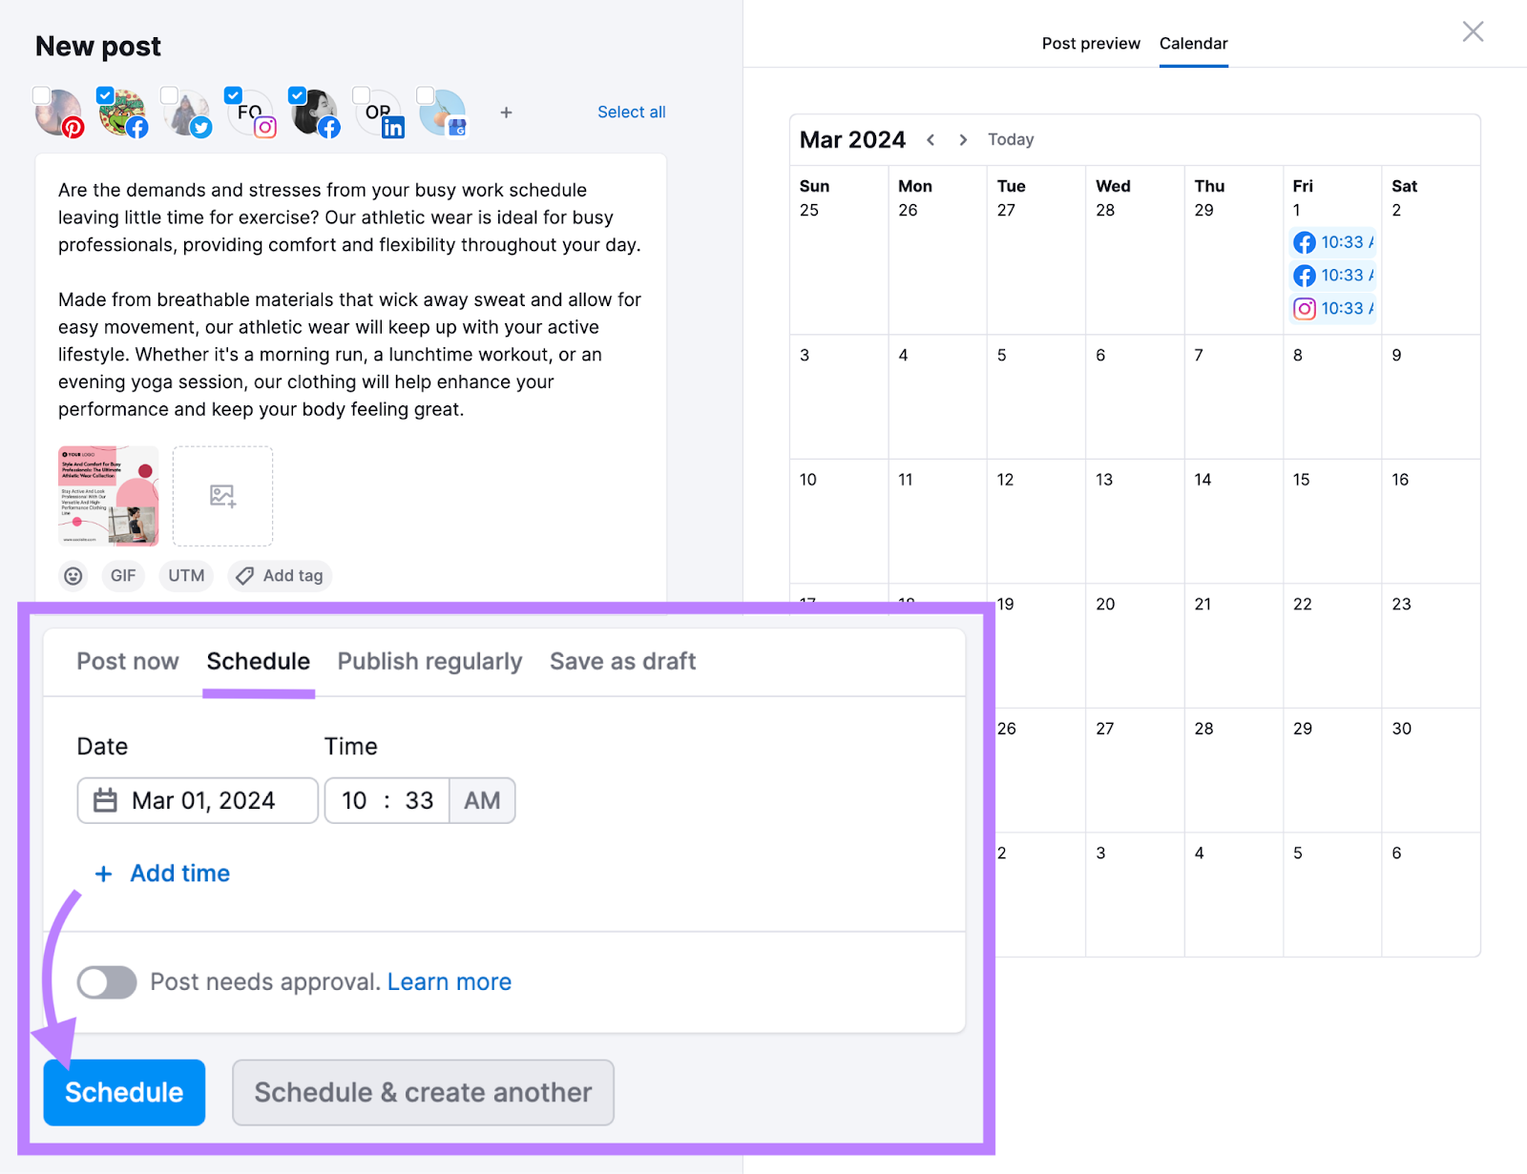
Task: Switch to the Post preview tab
Action: 1091,43
